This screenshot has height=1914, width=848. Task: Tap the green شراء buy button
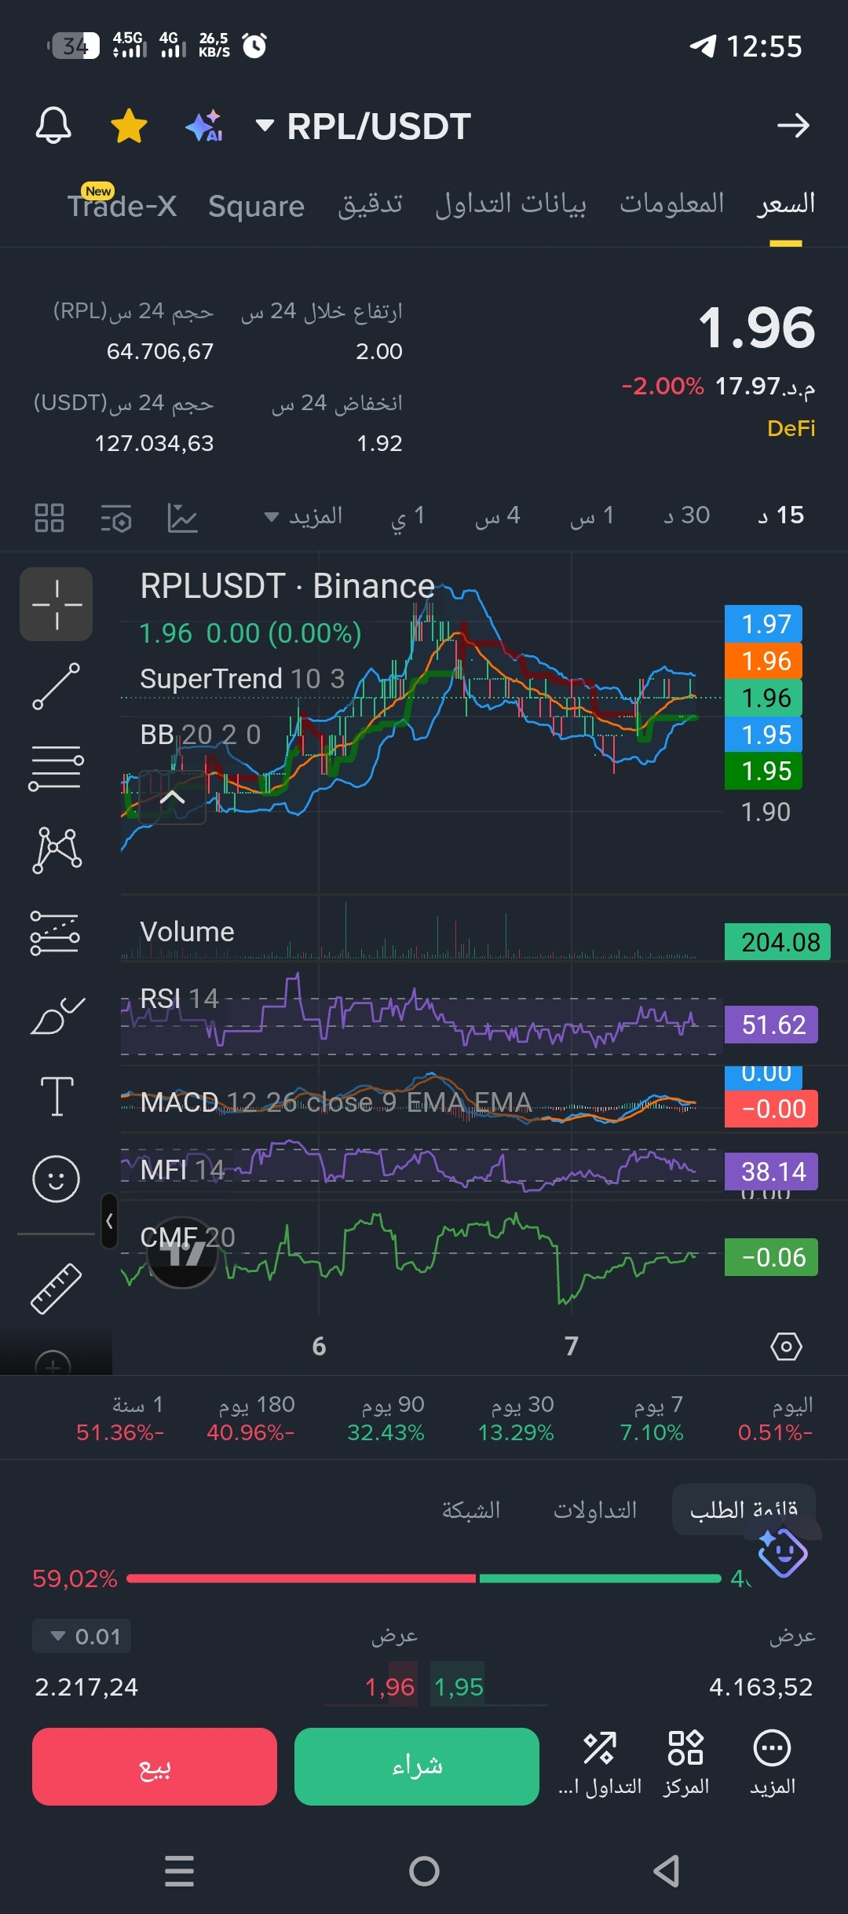[417, 1766]
